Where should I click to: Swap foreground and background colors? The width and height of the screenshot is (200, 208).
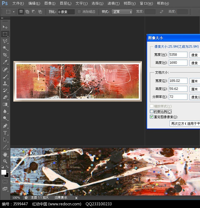(x=7, y=167)
